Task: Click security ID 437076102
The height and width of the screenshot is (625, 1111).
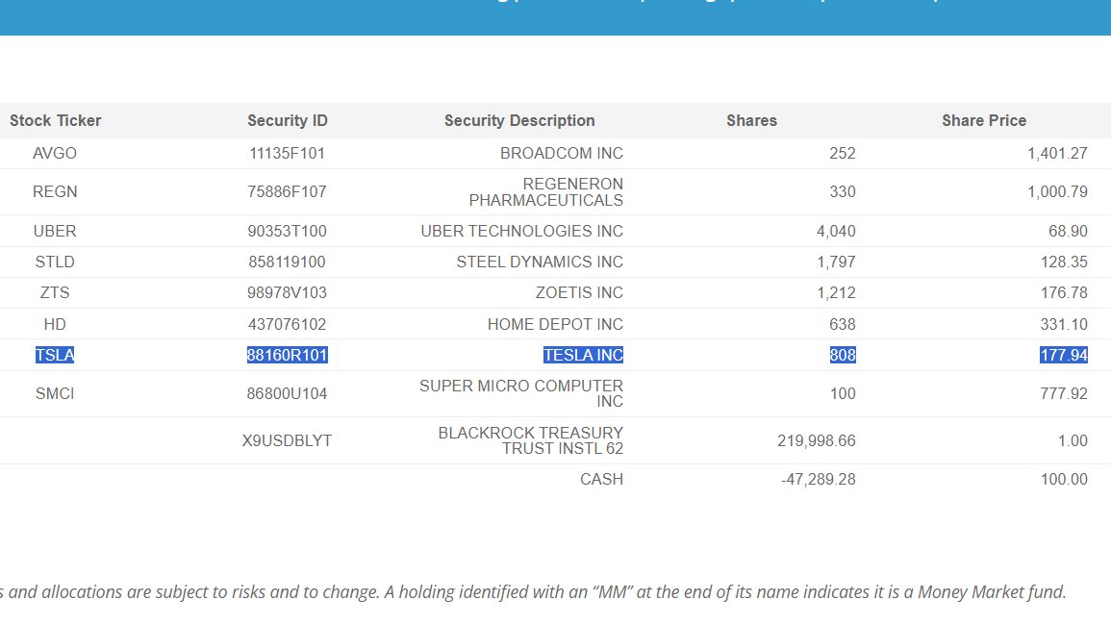Action: click(287, 325)
